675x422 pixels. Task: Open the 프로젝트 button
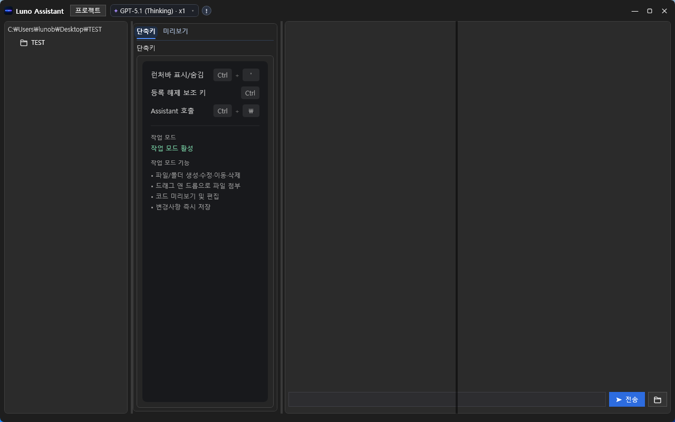88,10
